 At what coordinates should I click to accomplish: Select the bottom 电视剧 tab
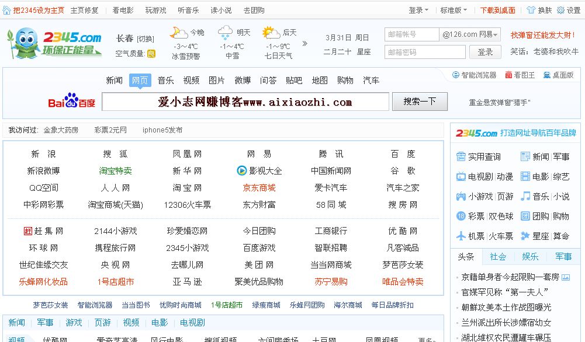tap(192, 323)
